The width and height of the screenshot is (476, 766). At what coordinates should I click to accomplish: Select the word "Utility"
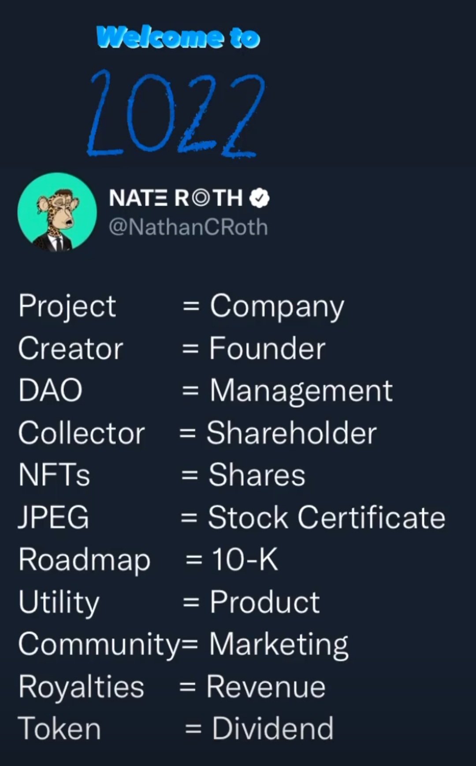coord(59,602)
